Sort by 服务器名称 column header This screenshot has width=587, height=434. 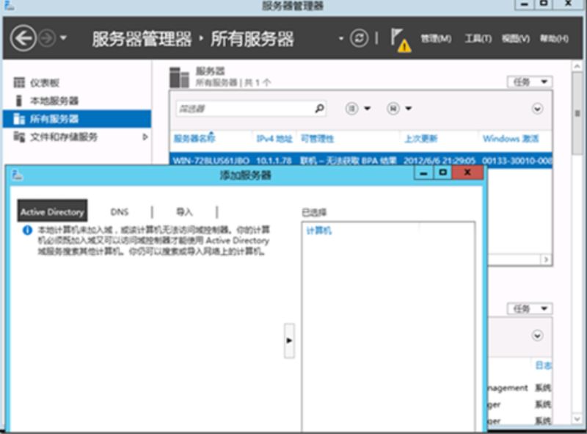coord(194,139)
